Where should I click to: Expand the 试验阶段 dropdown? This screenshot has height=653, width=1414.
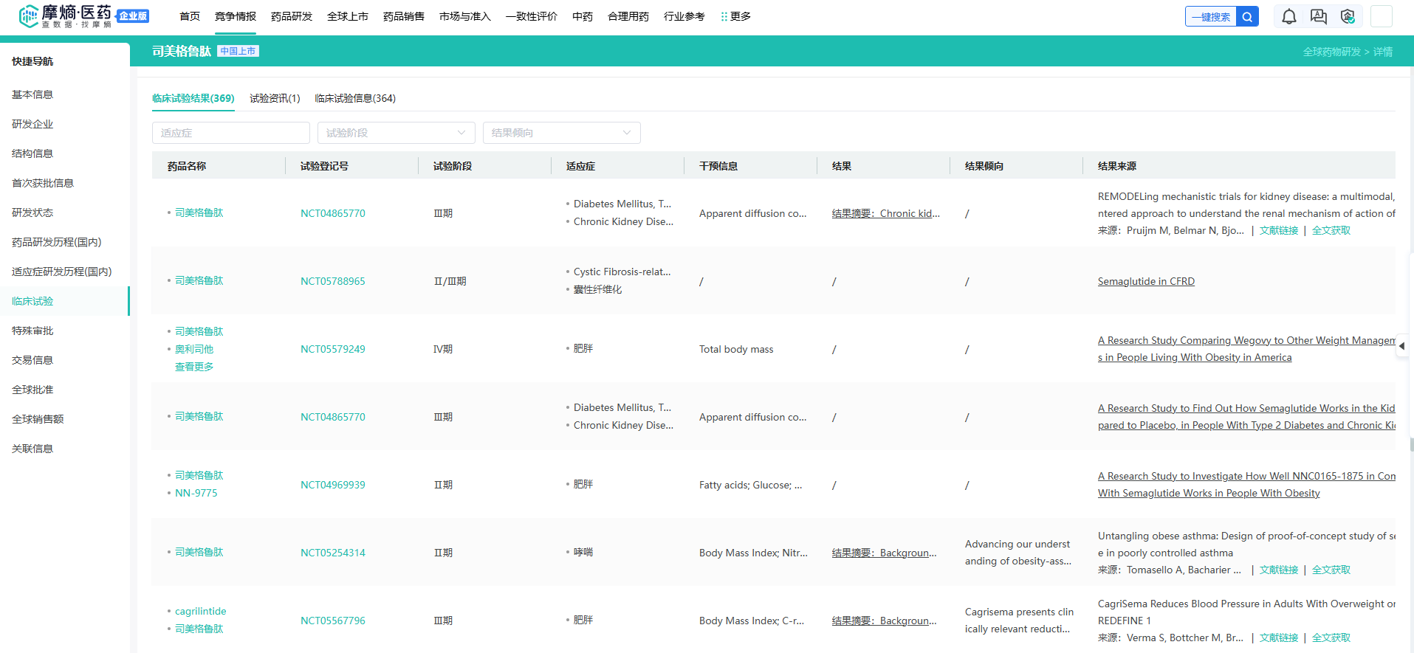[396, 133]
